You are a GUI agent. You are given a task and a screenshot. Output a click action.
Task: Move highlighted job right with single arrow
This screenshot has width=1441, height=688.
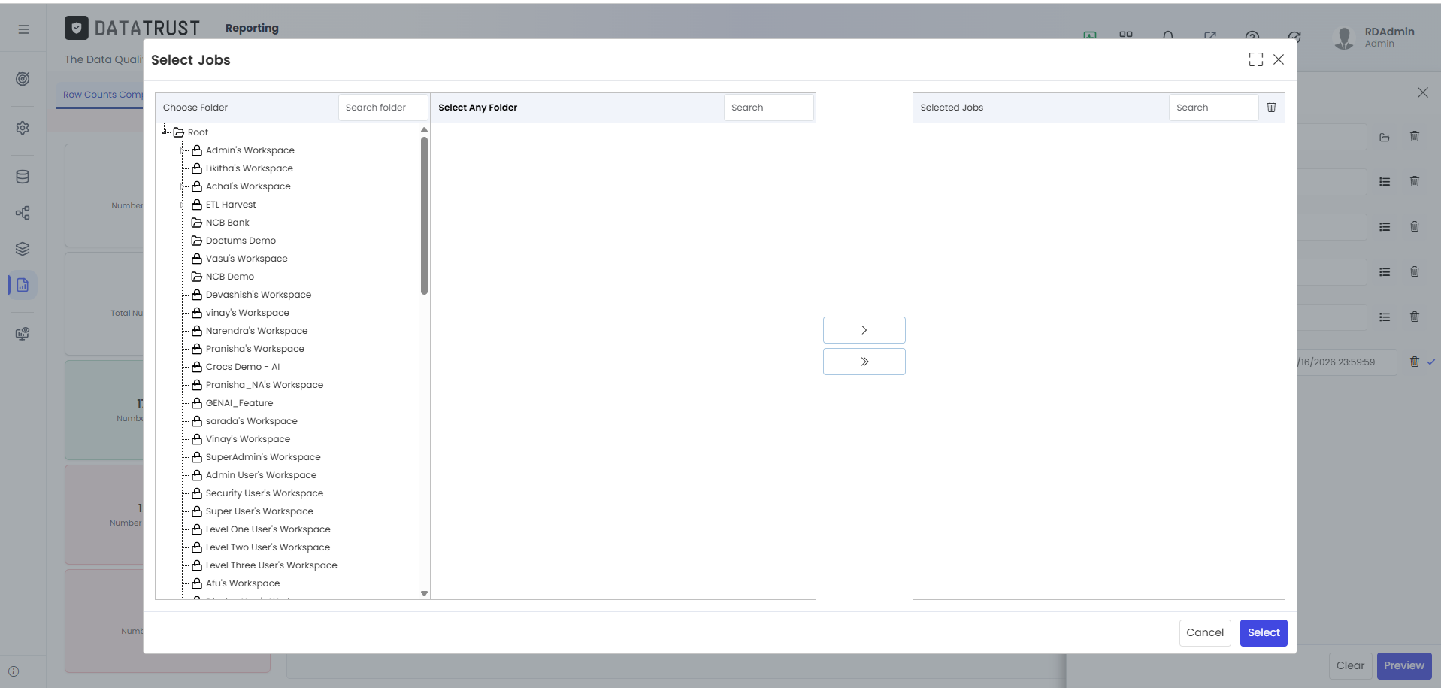pos(864,330)
